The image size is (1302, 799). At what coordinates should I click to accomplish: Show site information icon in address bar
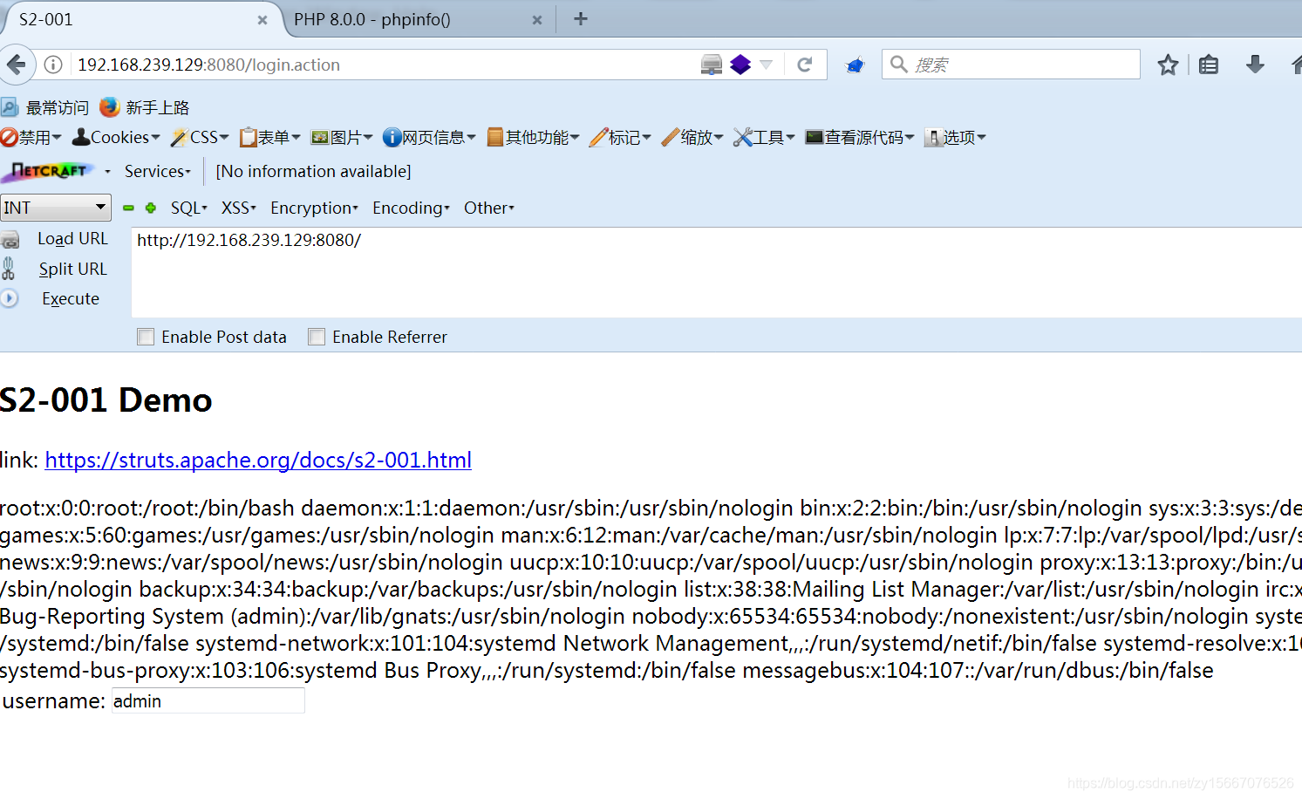point(53,65)
